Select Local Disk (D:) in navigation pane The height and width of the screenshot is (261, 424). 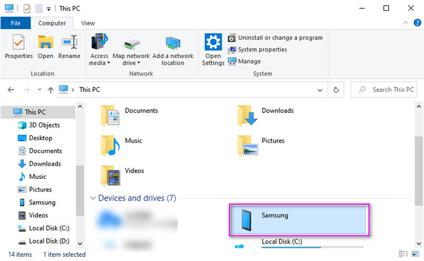43,241
